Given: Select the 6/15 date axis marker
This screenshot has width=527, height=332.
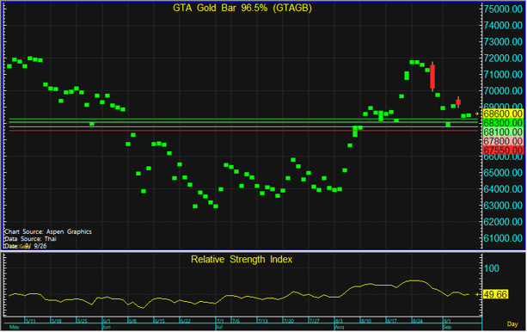Looking at the screenshot, I should pyautogui.click(x=159, y=321).
